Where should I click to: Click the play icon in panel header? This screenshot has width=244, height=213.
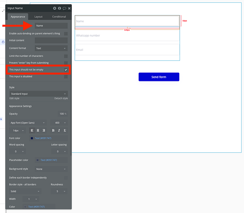pos(55,8)
